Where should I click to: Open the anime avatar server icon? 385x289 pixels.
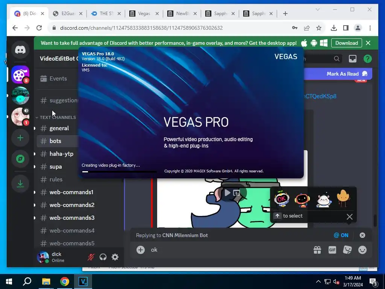click(20, 117)
